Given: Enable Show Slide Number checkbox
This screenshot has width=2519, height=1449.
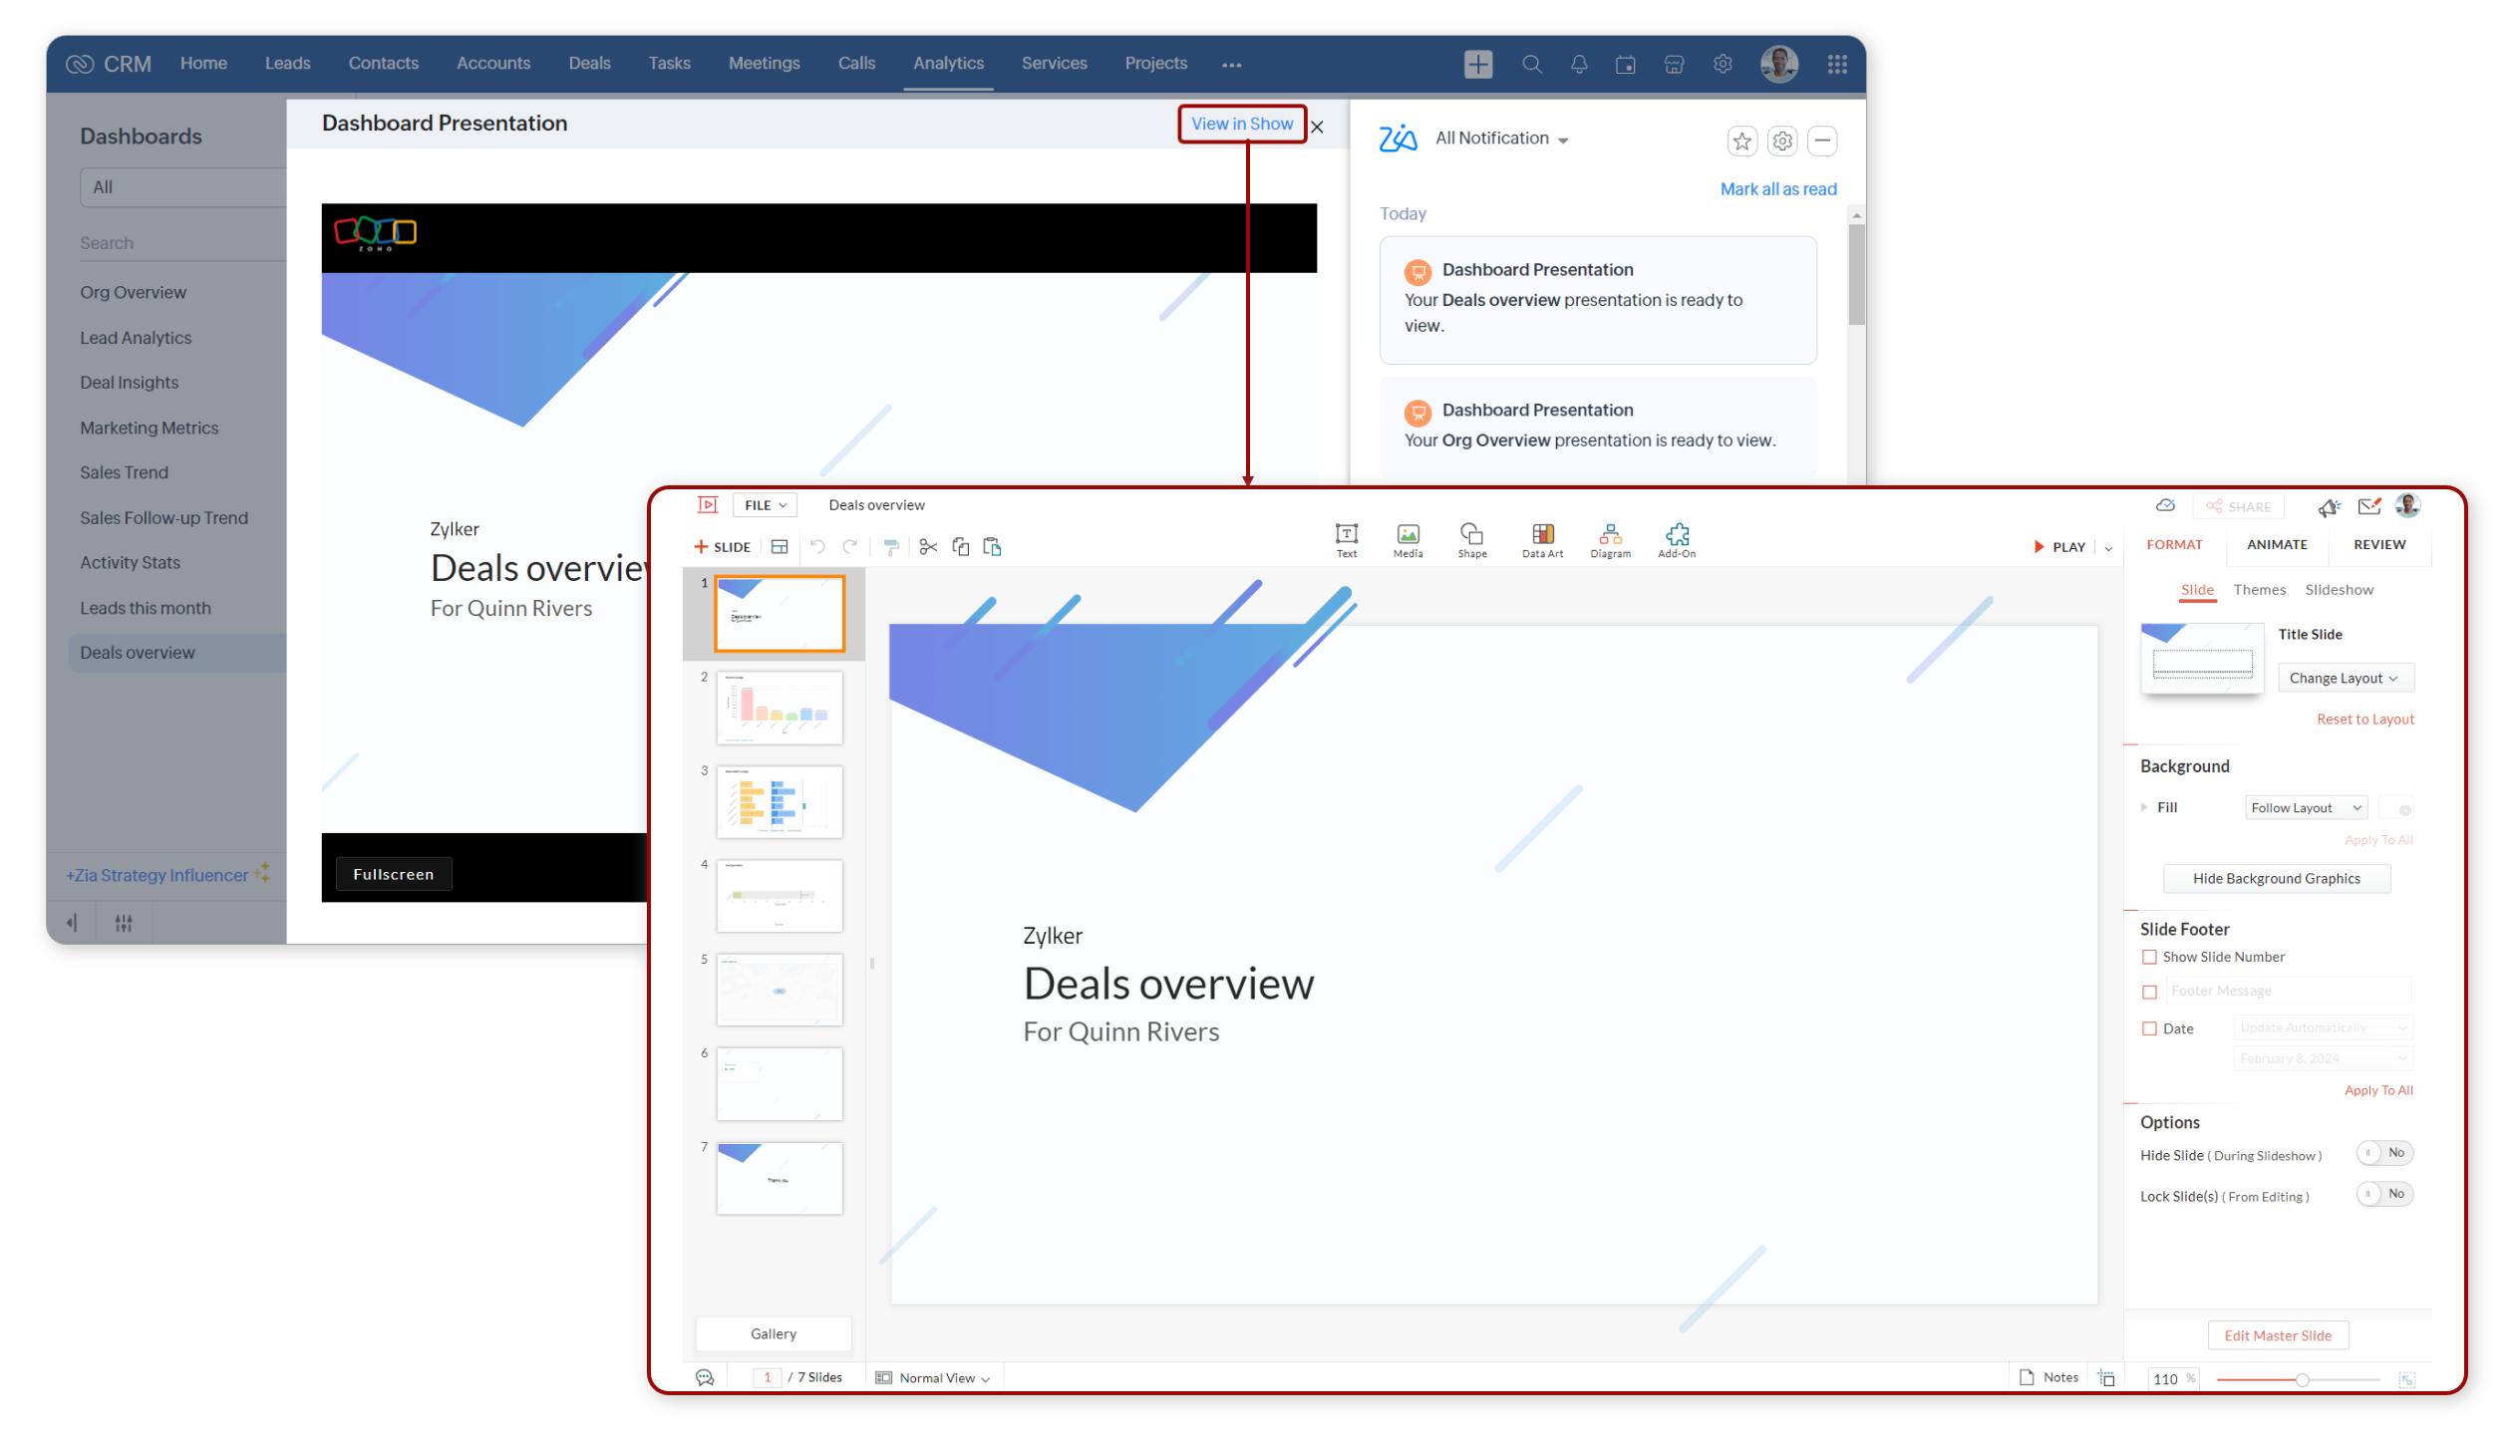Looking at the screenshot, I should [2148, 957].
